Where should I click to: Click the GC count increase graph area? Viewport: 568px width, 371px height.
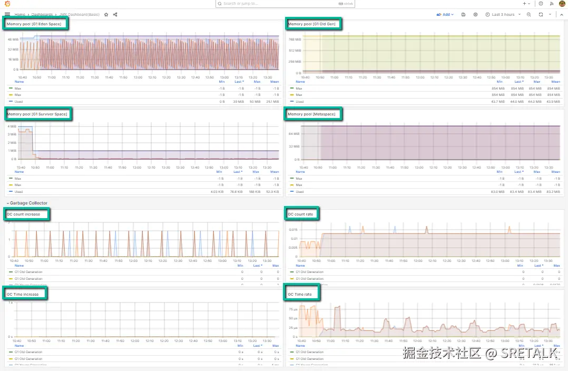(146, 239)
